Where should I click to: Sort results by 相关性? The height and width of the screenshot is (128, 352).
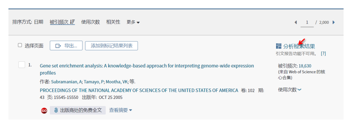[113, 22]
